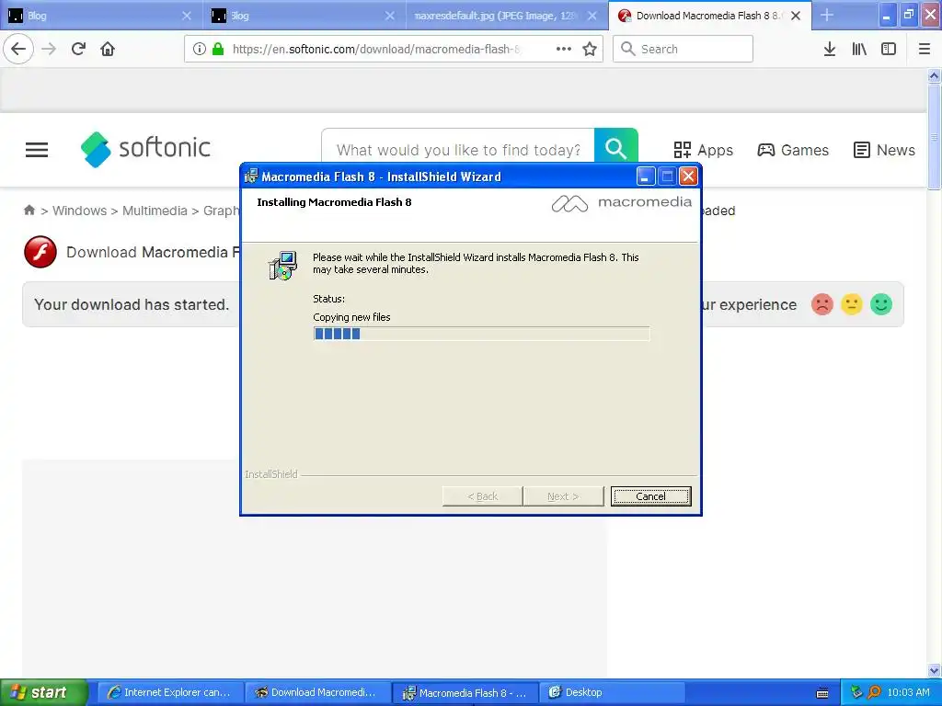Screen dimensions: 942x706
Task: Close the maxresdefault.jpg tab
Action: (x=592, y=16)
